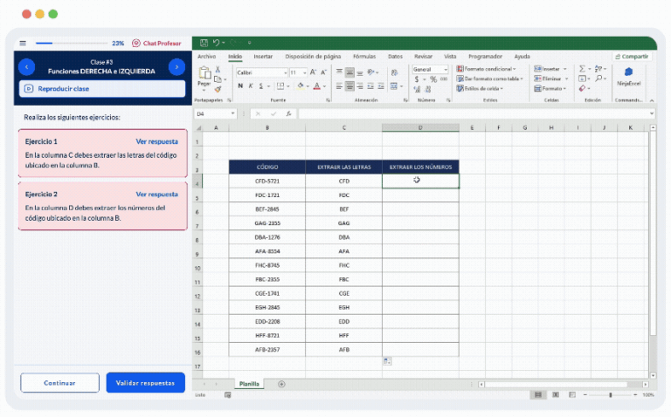Switch to Disposición de página tab
Screen dimensions: 671x417
(x=313, y=57)
